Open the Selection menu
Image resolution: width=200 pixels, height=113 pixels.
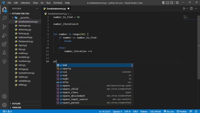point(25,3)
